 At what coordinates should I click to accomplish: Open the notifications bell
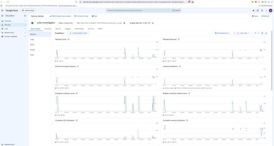pos(262,11)
